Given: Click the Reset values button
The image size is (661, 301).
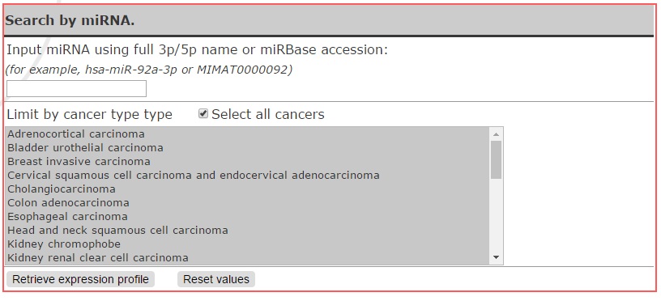Looking at the screenshot, I should [216, 279].
